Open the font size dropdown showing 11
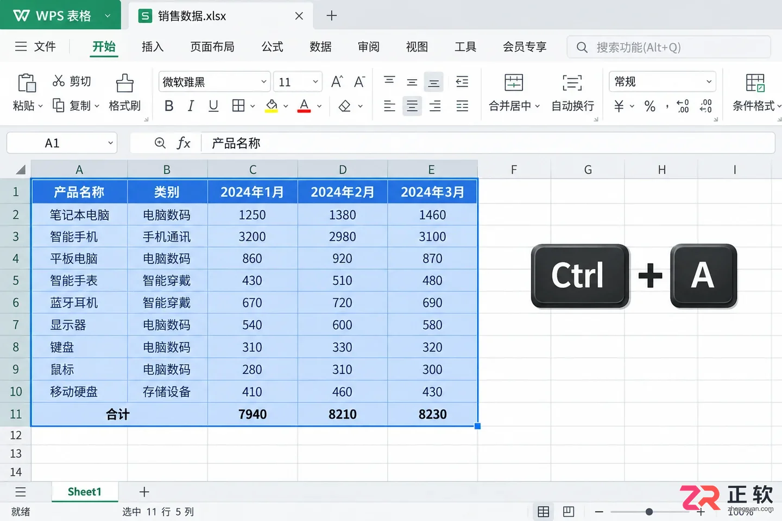Screen dimensions: 782x521 (298, 82)
